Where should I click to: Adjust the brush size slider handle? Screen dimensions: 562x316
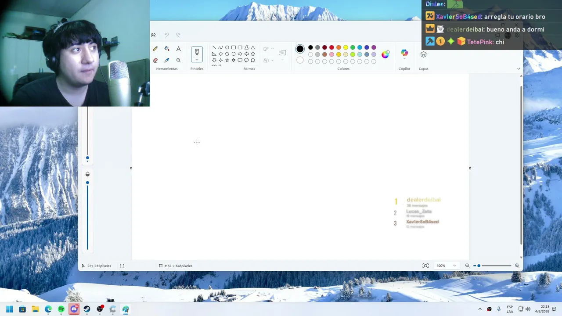(87, 158)
